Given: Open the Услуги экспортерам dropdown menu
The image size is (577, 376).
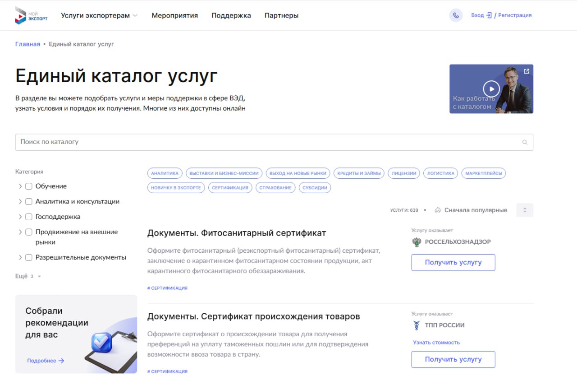Looking at the screenshot, I should pyautogui.click(x=99, y=15).
